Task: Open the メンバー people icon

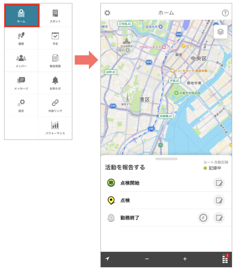Action: [x=21, y=58]
